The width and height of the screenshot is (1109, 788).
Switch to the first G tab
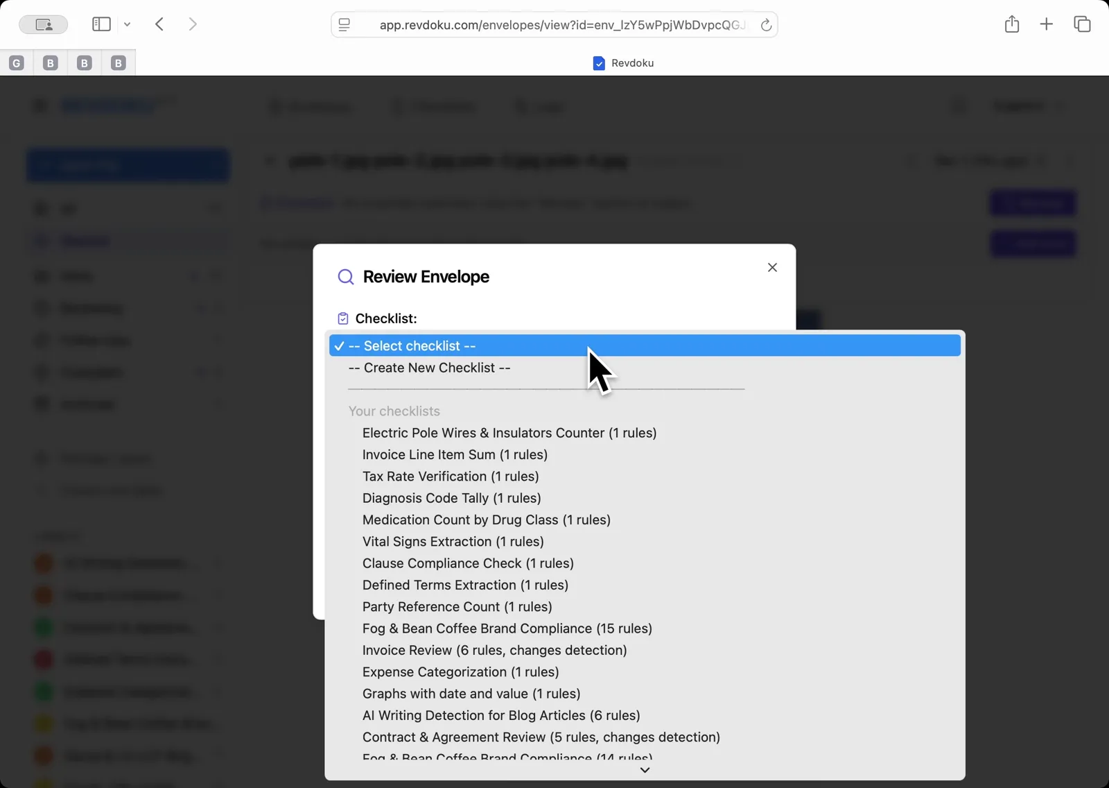click(x=16, y=62)
